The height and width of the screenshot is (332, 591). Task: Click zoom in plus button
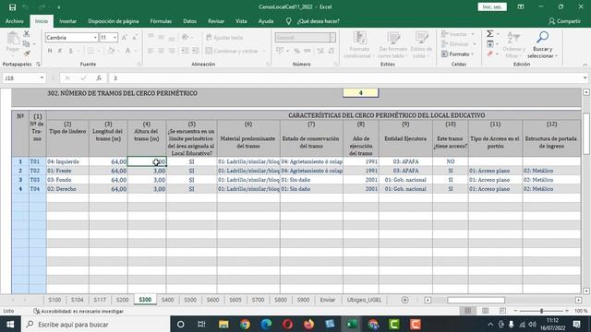pyautogui.click(x=567, y=311)
